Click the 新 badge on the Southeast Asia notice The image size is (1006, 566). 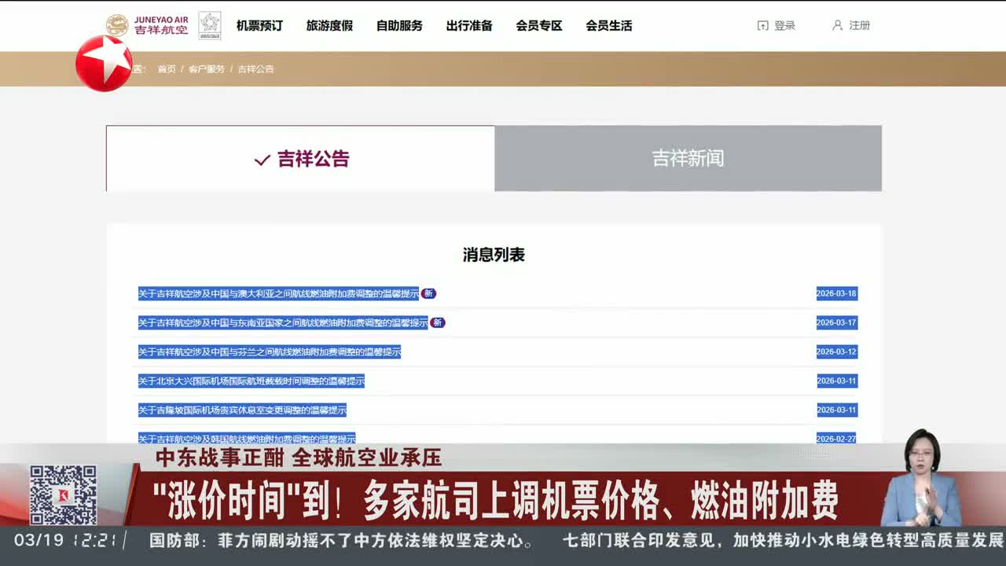[x=437, y=323]
